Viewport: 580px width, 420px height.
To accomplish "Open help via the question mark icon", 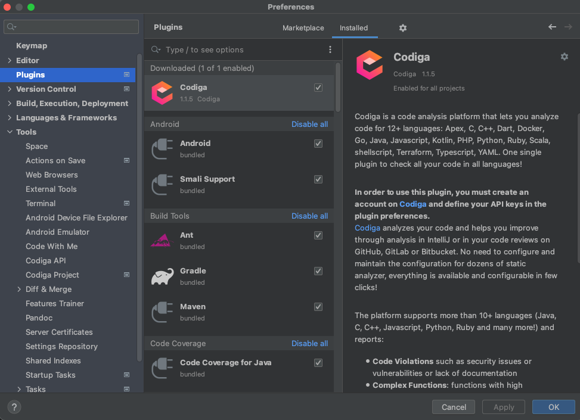I will click(14, 406).
